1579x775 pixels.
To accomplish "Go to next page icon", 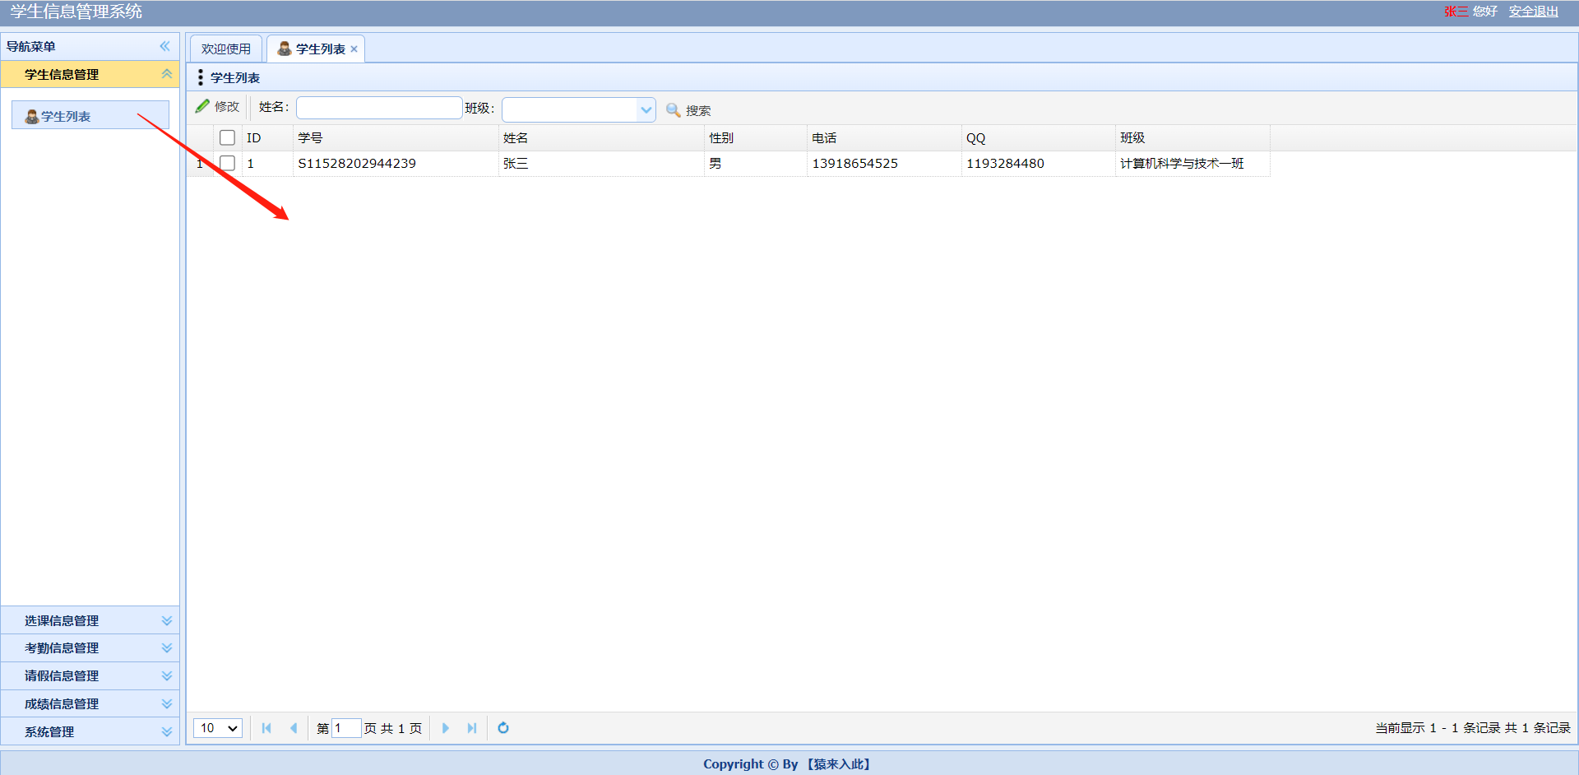I will coord(446,728).
